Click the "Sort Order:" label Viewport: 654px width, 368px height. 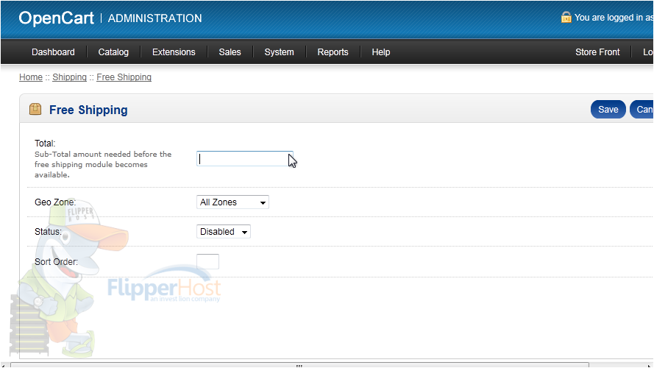(x=57, y=261)
